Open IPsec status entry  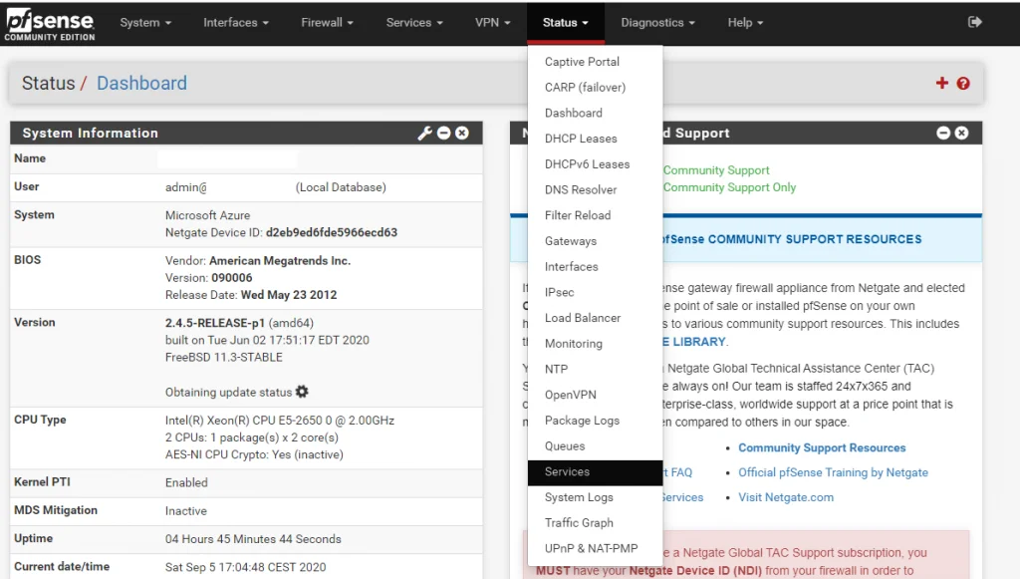pyautogui.click(x=596, y=292)
